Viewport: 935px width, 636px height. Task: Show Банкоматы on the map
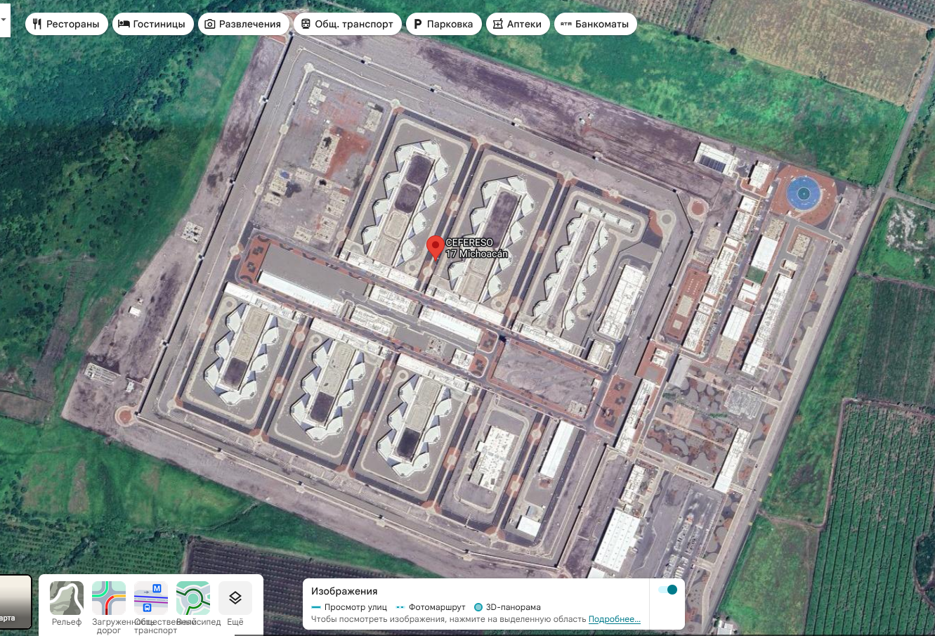595,24
